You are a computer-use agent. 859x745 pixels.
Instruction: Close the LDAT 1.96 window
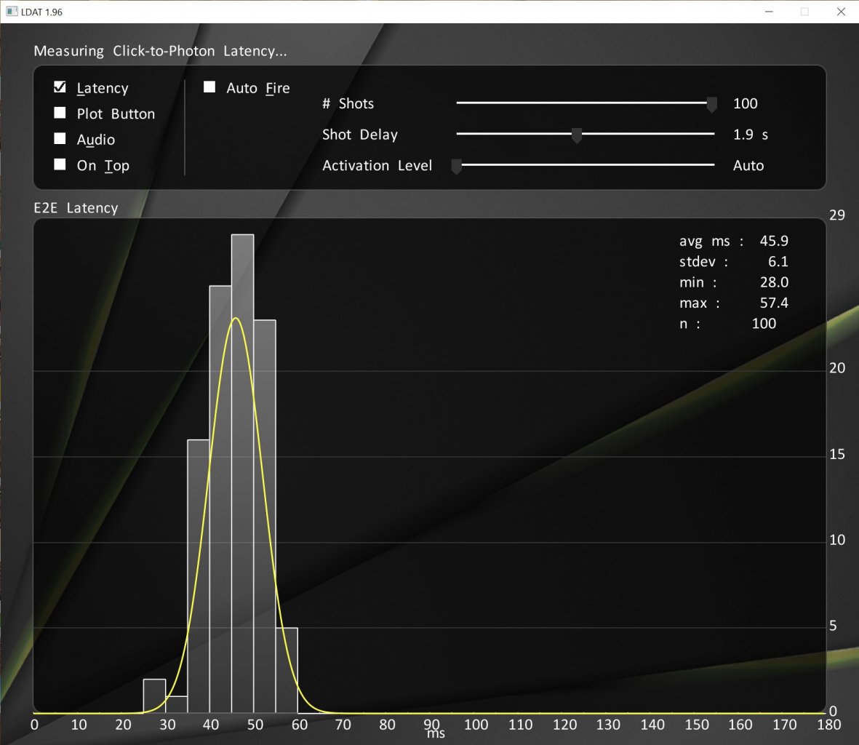click(x=841, y=12)
